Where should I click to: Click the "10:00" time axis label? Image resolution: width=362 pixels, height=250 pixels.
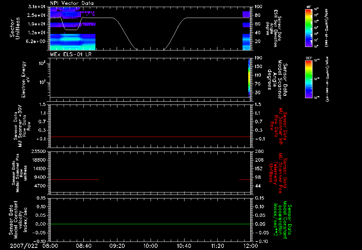[x=151, y=246]
